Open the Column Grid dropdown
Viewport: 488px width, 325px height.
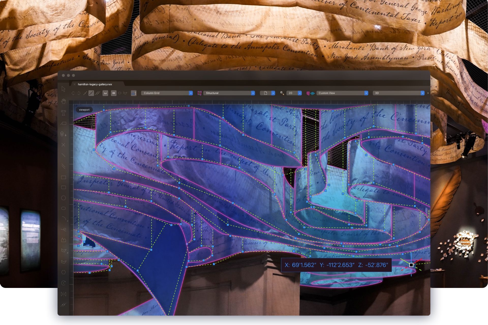click(x=166, y=93)
